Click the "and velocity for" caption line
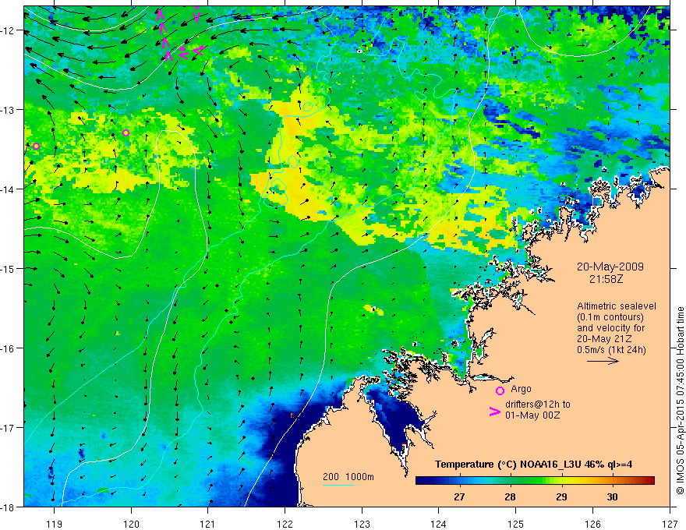 (x=610, y=328)
